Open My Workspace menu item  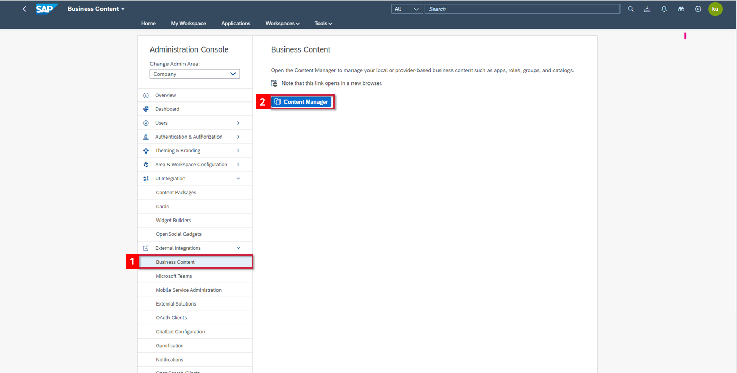tap(188, 23)
